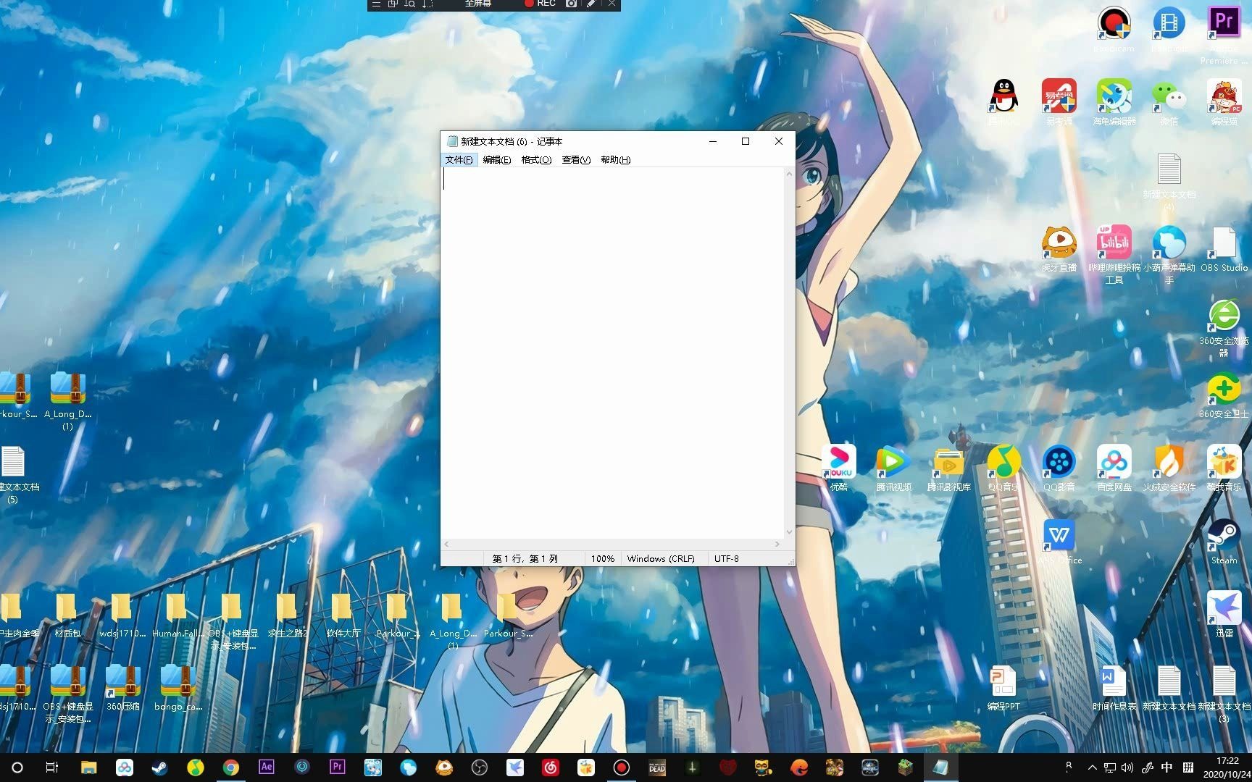Open the WPS Office desktop icon
This screenshot has width=1252, height=782.
1059,541
